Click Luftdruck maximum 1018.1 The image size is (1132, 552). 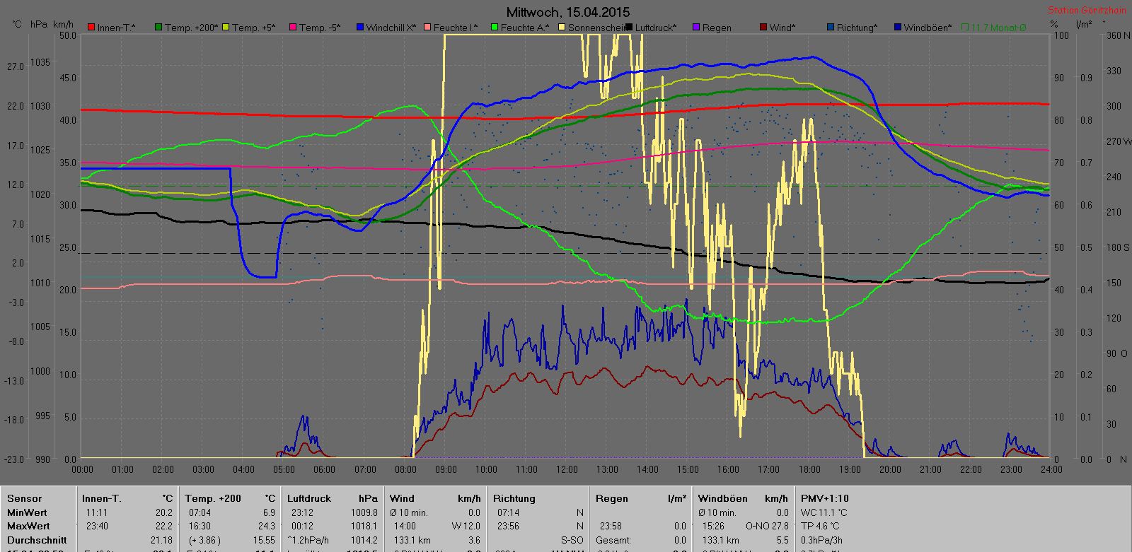tap(364, 526)
